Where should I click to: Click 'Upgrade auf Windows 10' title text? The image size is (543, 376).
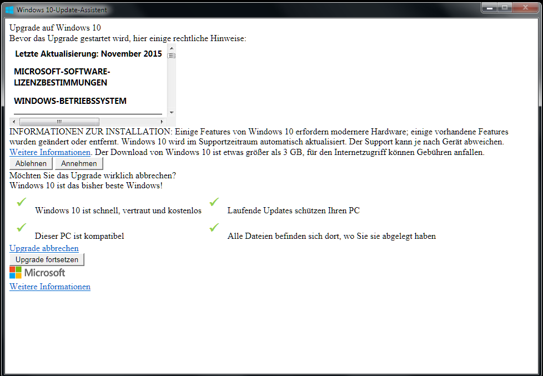tap(55, 28)
